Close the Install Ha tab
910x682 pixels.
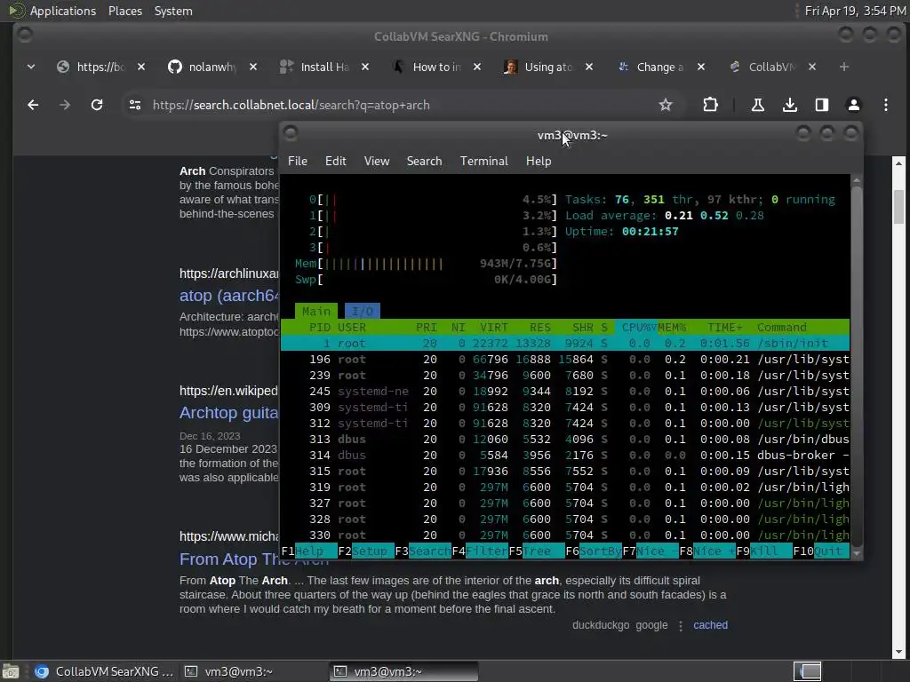pyautogui.click(x=365, y=67)
